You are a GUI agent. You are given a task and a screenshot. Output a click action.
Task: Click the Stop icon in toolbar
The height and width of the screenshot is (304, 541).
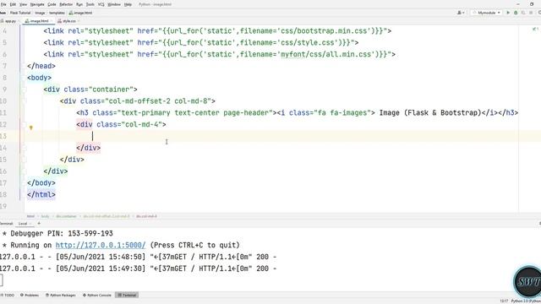coord(531,13)
